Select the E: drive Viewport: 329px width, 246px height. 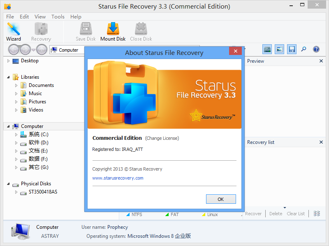[38, 151]
